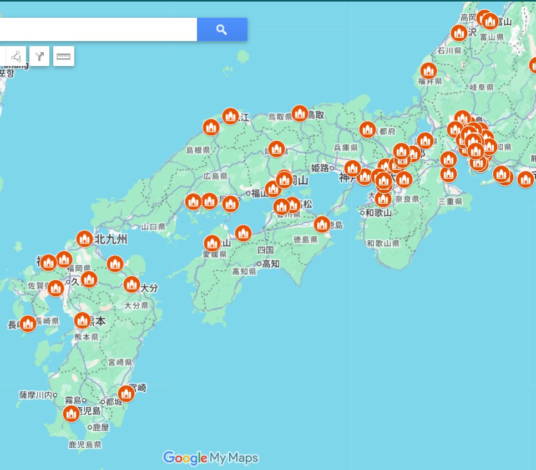
Task: Click the 大分県 prefecture label
Action: 136,305
